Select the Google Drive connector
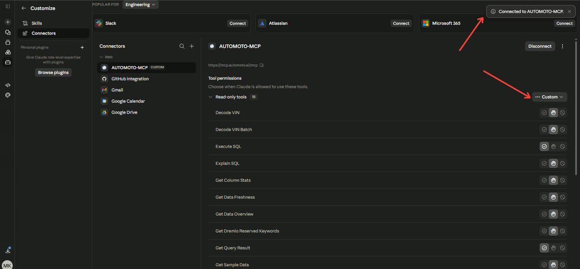Viewport: 580px width, 269px height. [146, 112]
